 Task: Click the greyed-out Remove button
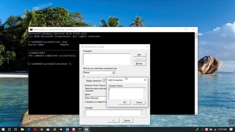coord(140,59)
